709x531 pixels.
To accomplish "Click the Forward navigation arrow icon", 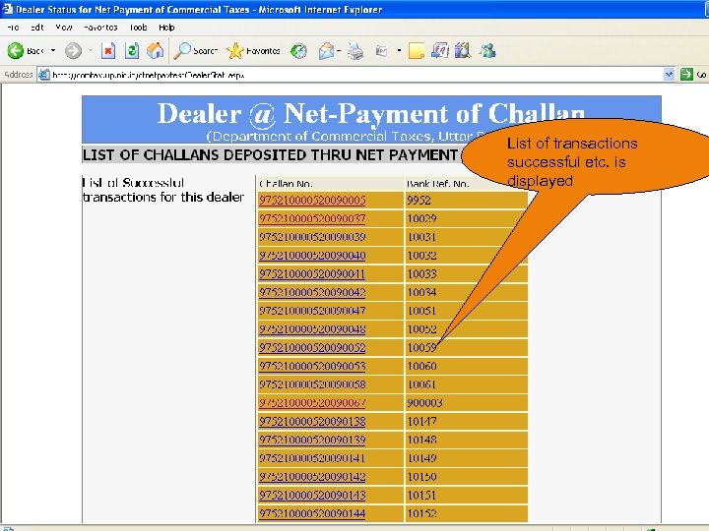I will coord(73,50).
